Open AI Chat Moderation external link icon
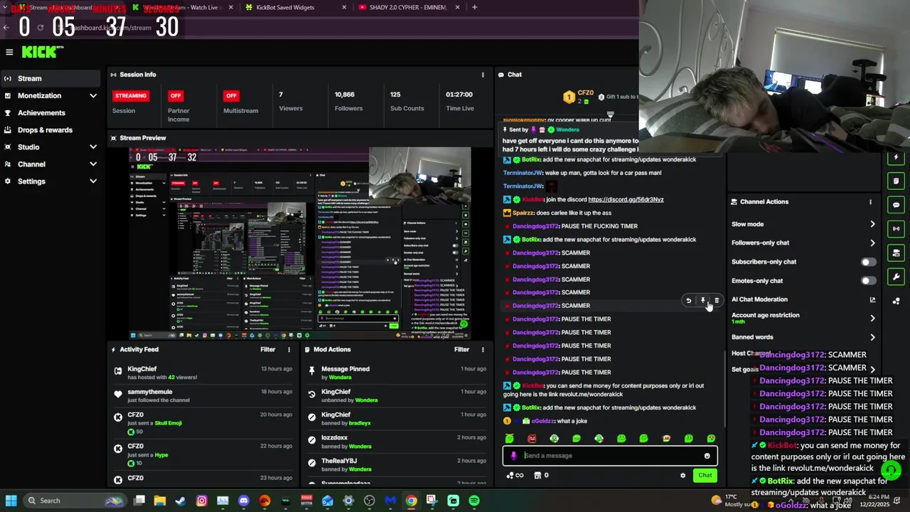 (872, 299)
